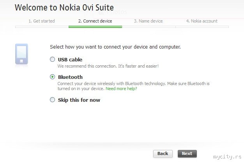Pick the Skip this for now radio button
The width and height of the screenshot is (244, 162).
(53, 100)
